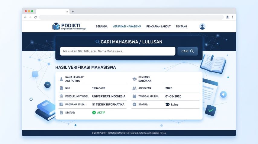The height and width of the screenshot is (144, 258).
Task: Open the Pencarian Lanjut menu
Action: [x=158, y=27]
